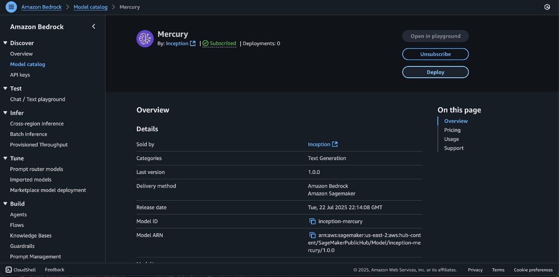Copy the Model ID inception-mercury
Screen dimensions: 559x277
coord(312,221)
